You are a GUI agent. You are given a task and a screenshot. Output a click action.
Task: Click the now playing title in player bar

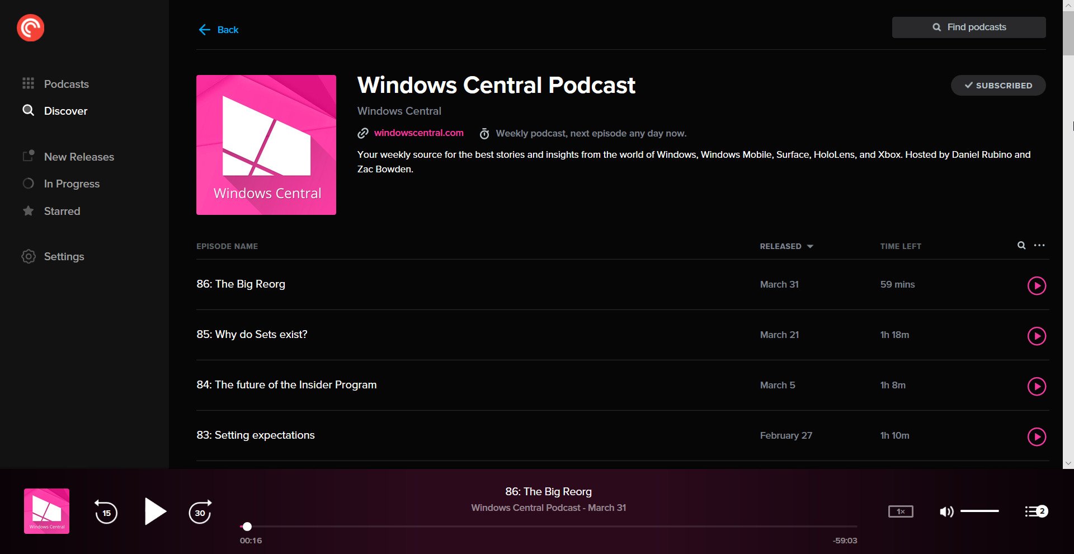point(548,491)
